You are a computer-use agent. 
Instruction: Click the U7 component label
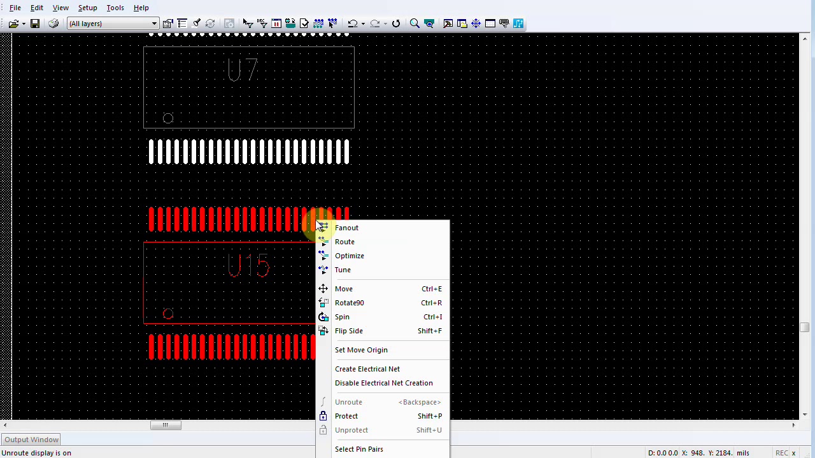tap(243, 70)
